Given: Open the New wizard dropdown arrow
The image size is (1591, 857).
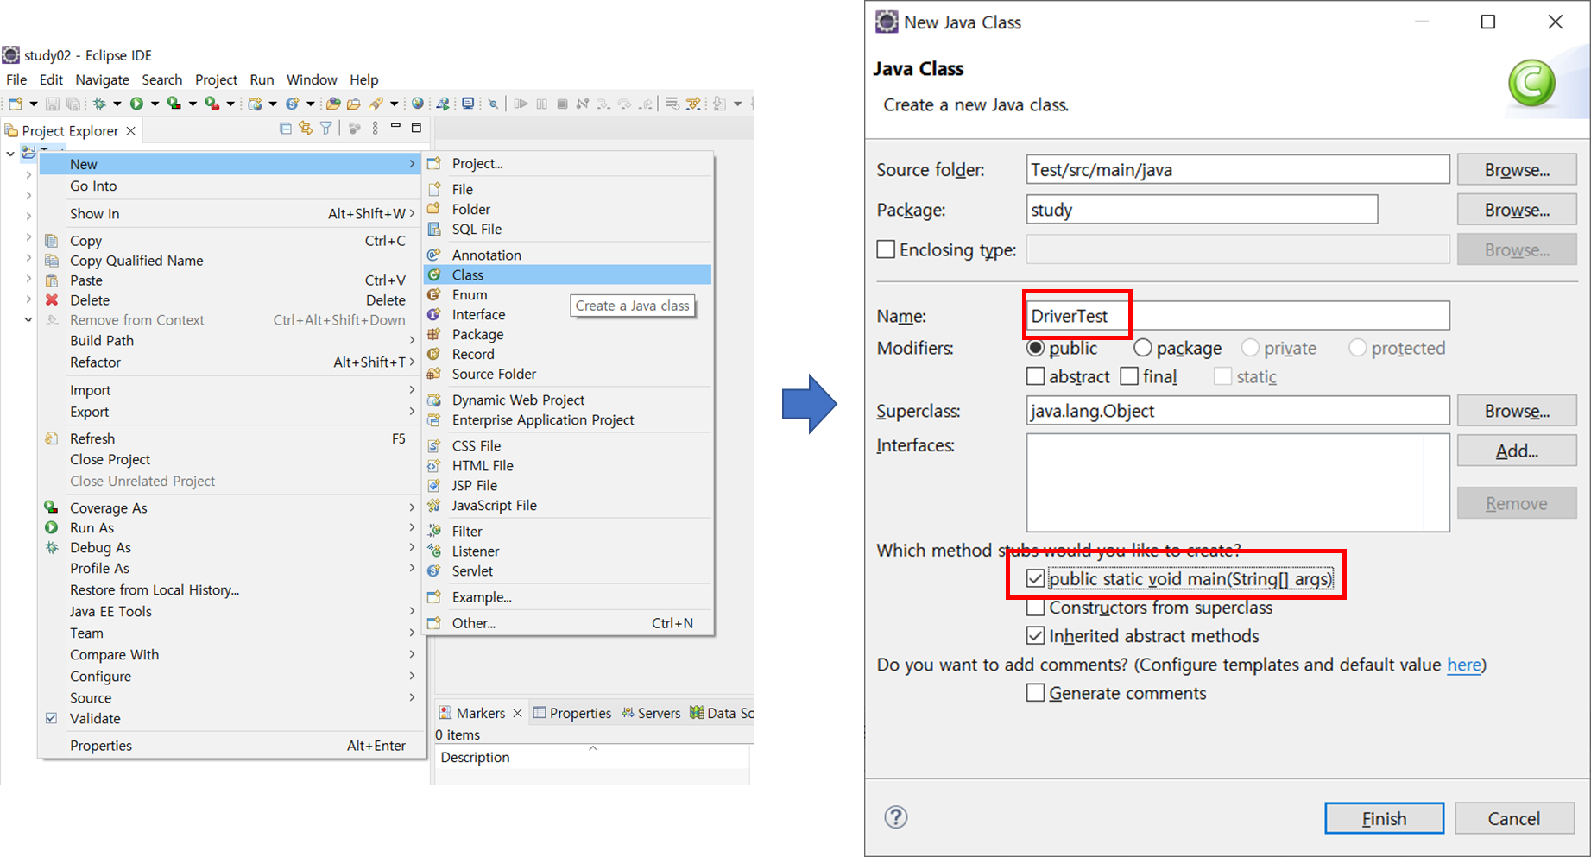Looking at the screenshot, I should pos(34,104).
